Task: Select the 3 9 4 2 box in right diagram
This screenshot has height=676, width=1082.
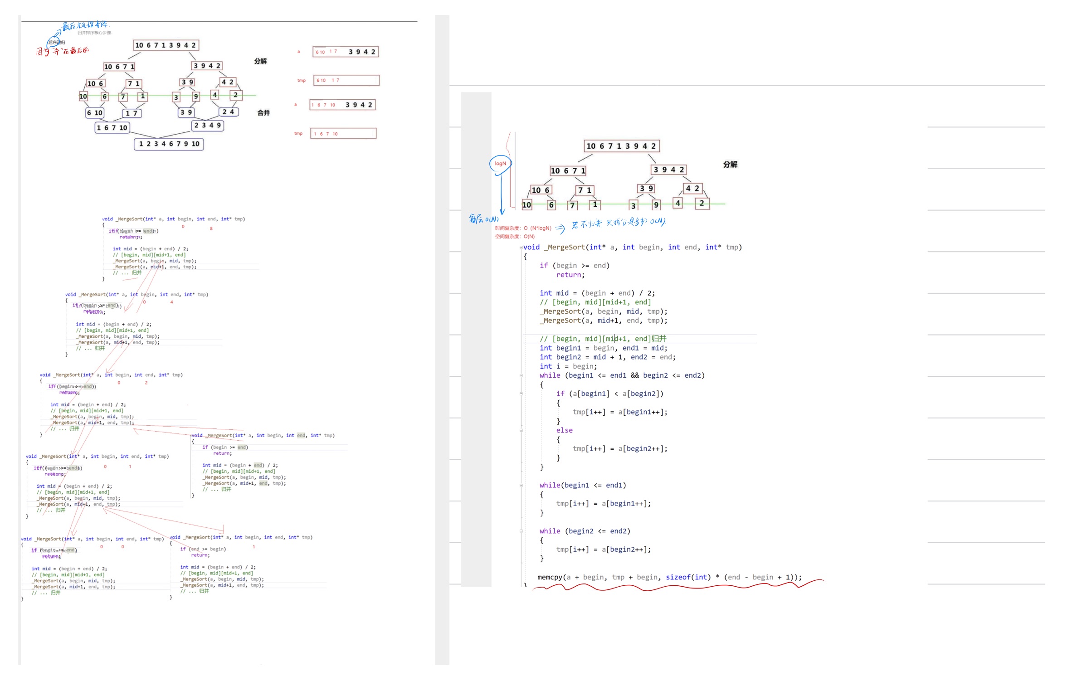Action: pyautogui.click(x=669, y=170)
